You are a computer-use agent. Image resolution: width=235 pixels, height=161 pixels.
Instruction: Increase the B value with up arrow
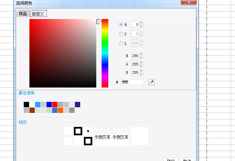141,71
